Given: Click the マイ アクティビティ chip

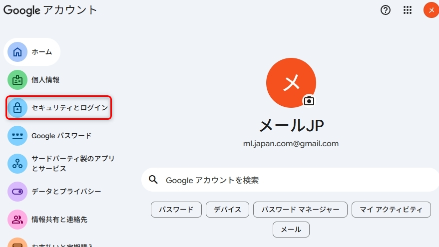Looking at the screenshot, I should point(391,210).
